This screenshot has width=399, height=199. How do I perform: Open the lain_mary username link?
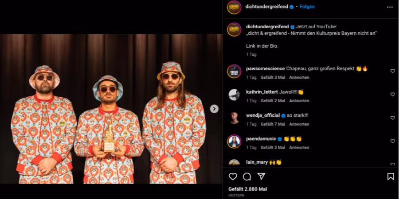(x=257, y=162)
